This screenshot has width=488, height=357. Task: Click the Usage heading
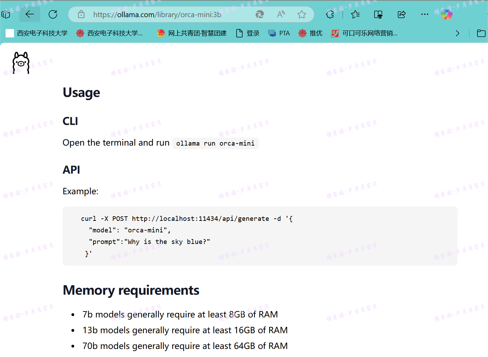point(82,93)
